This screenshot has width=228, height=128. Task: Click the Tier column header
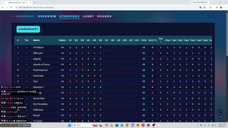tap(26, 40)
